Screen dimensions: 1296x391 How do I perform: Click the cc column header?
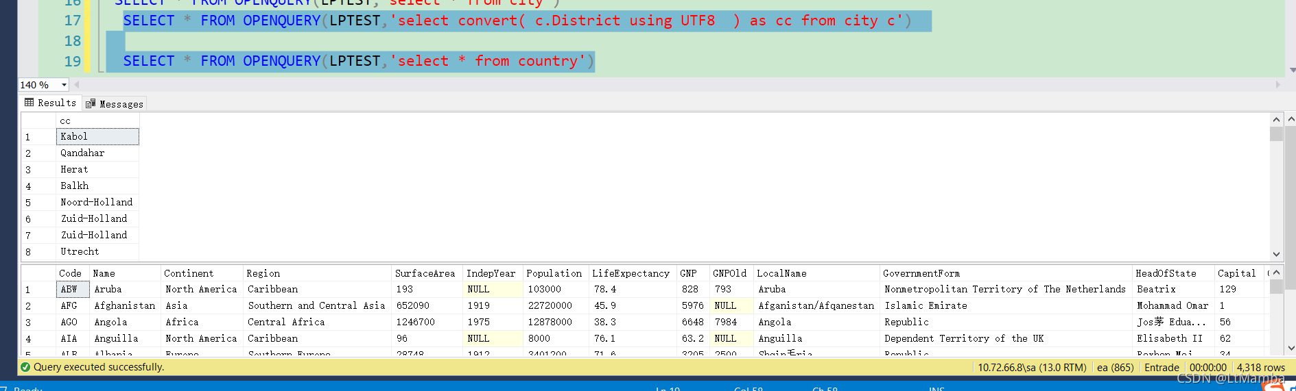click(65, 121)
